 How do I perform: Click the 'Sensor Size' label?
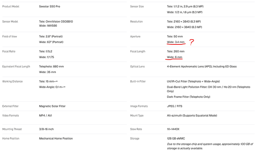[x=137, y=7]
